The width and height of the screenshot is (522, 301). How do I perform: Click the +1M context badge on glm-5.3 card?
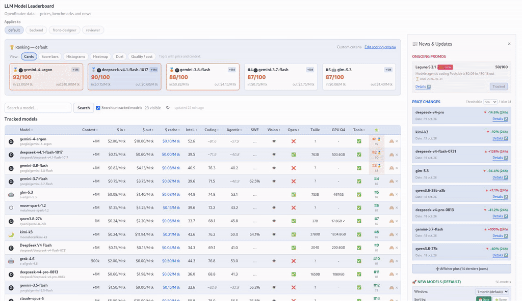pos(388,70)
